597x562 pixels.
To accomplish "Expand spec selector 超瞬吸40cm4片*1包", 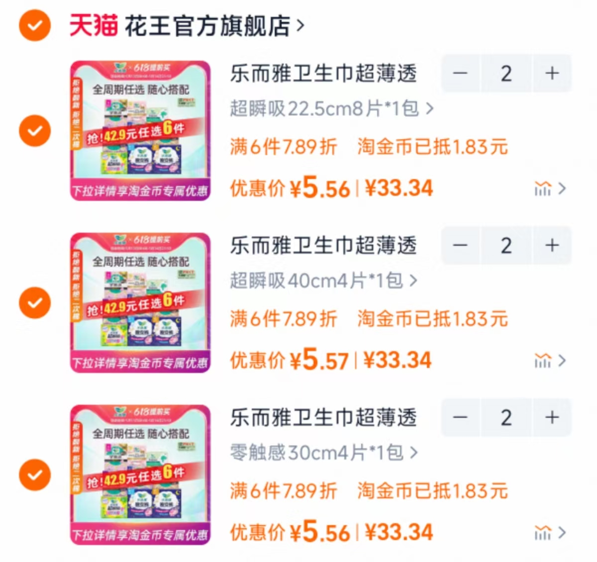I will tap(323, 281).
